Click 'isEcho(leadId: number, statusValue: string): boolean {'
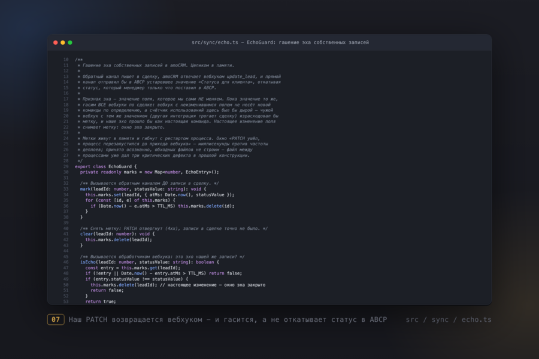Image resolution: width=539 pixels, height=359 pixels. [x=150, y=262]
